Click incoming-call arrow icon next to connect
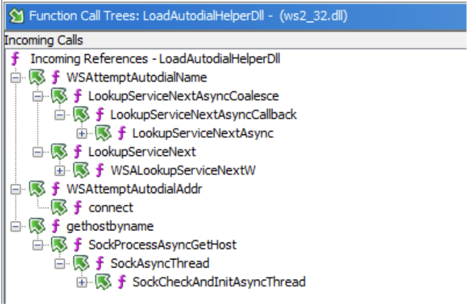The height and width of the screenshot is (304, 468). (x=59, y=207)
